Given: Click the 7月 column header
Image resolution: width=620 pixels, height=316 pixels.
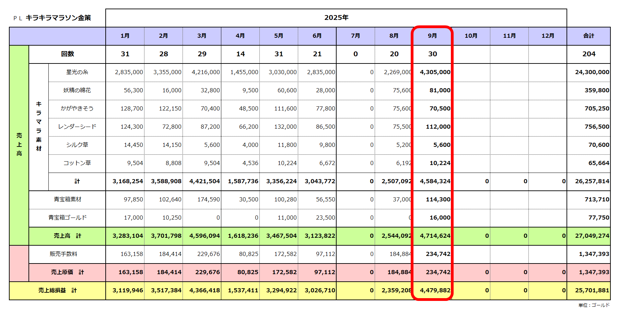Looking at the screenshot, I should click(355, 36).
